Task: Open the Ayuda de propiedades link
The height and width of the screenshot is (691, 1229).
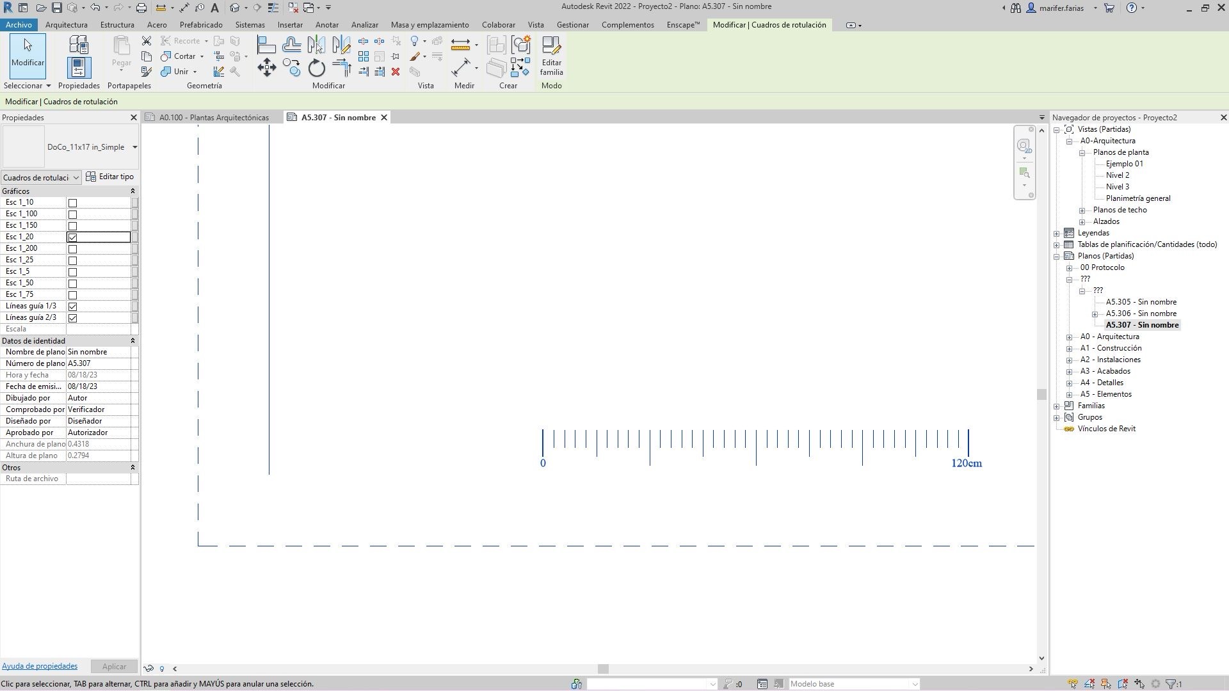Action: [40, 665]
